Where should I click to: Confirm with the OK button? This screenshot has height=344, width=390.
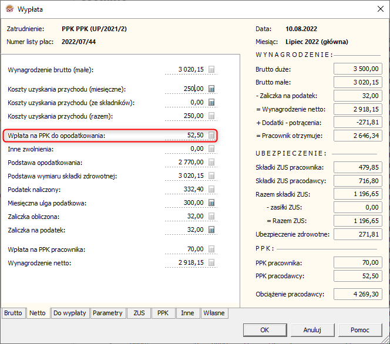[x=265, y=330]
